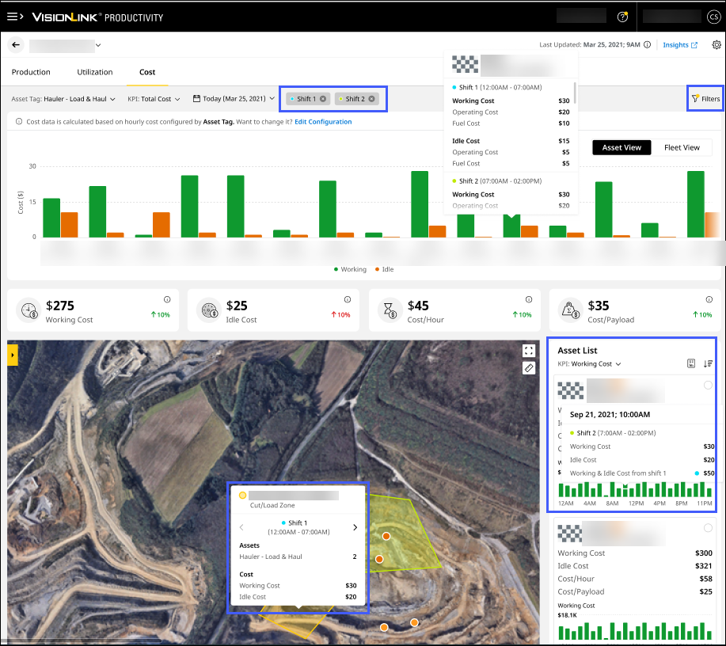Open the Asset Tag dropdown
The image size is (726, 646).
[63, 99]
